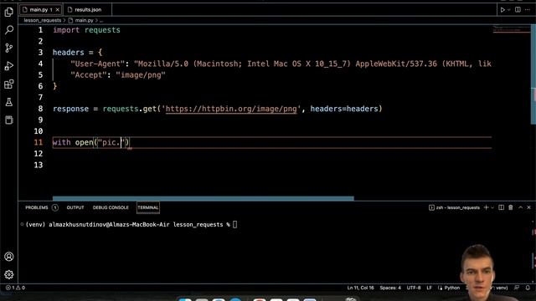Open the Run and Debug view
This screenshot has width=536, height=301.
pos(9,66)
